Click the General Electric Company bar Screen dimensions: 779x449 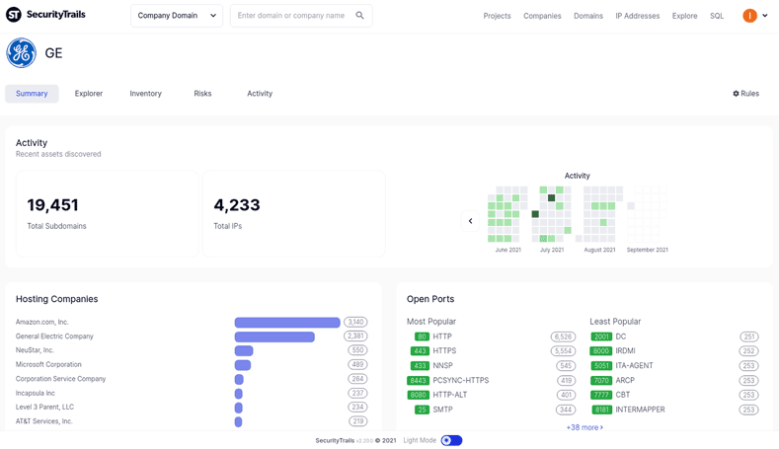coord(274,337)
